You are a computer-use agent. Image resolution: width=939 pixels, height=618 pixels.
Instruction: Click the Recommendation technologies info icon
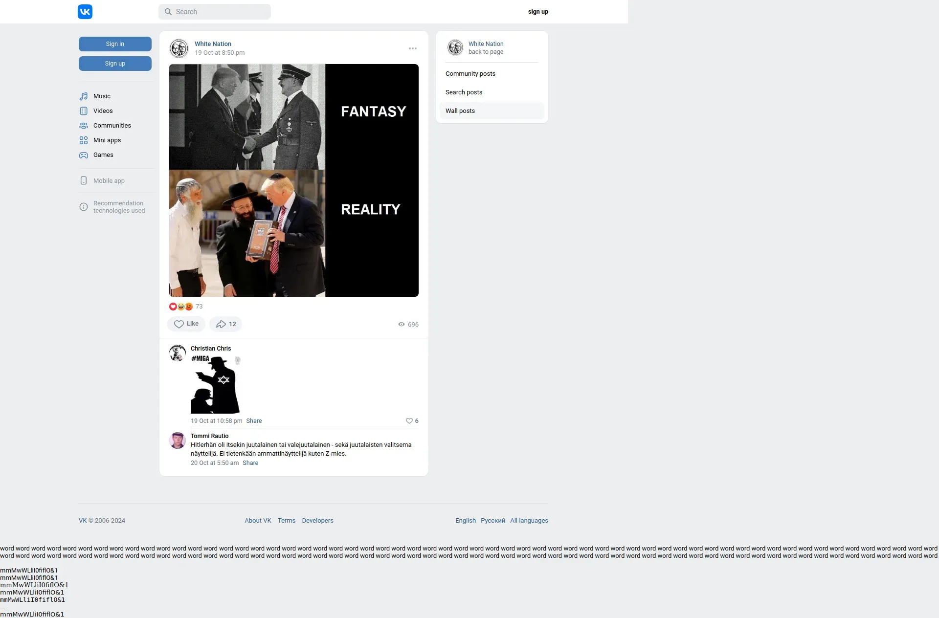click(x=84, y=207)
